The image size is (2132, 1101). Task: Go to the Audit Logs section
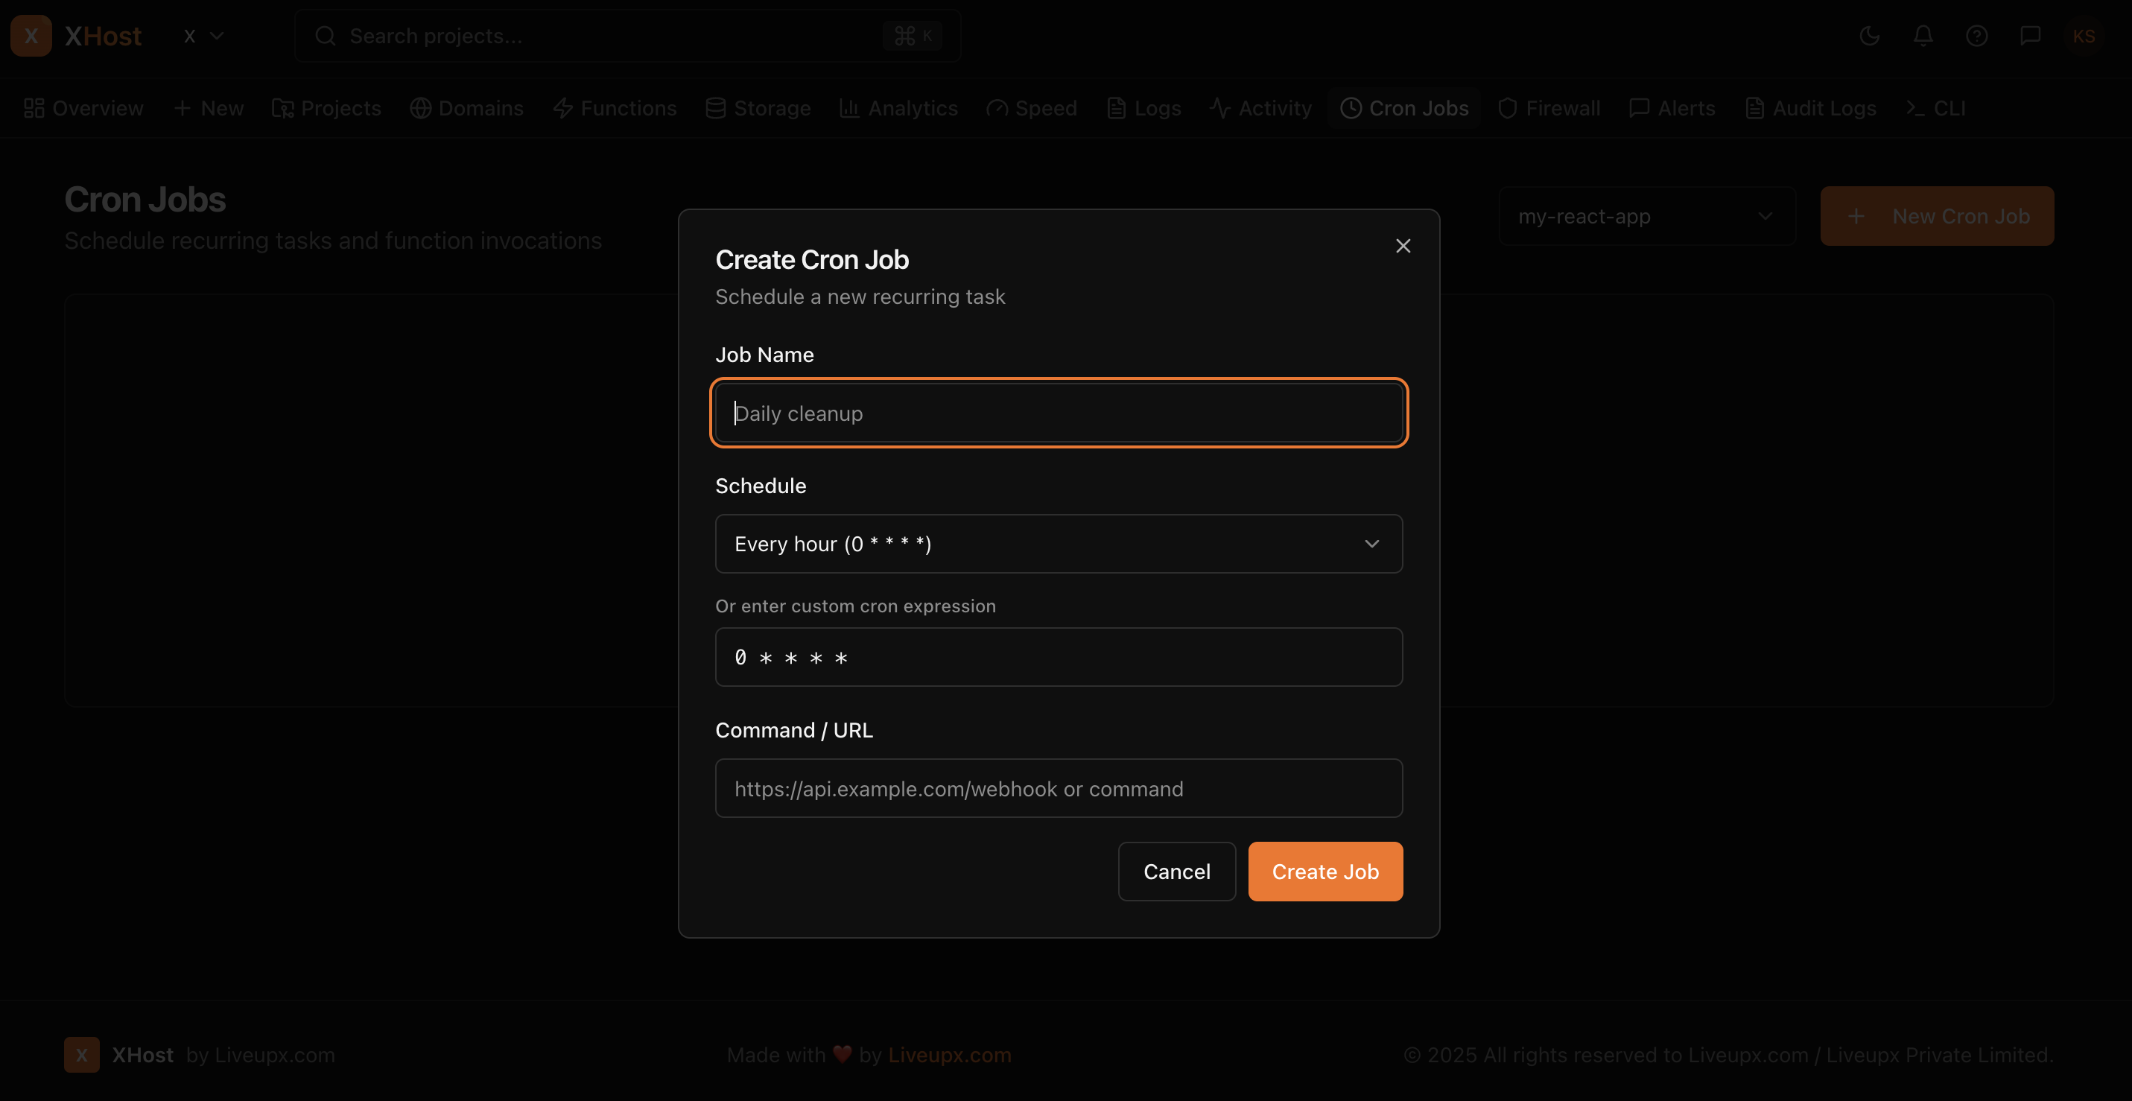point(1811,107)
